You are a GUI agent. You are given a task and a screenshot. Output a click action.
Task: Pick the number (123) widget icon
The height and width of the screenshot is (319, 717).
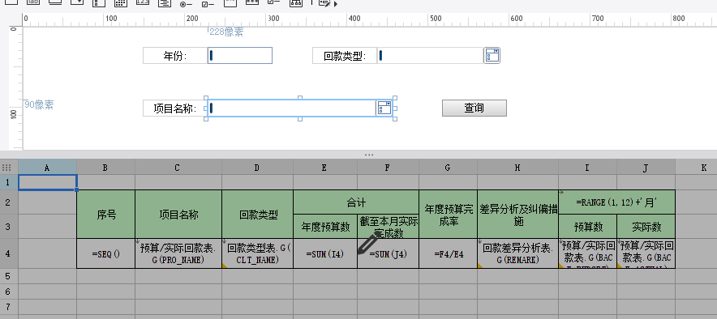click(x=143, y=2)
